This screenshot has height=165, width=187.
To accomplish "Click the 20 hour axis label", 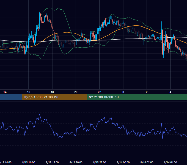I will point(76,92).
